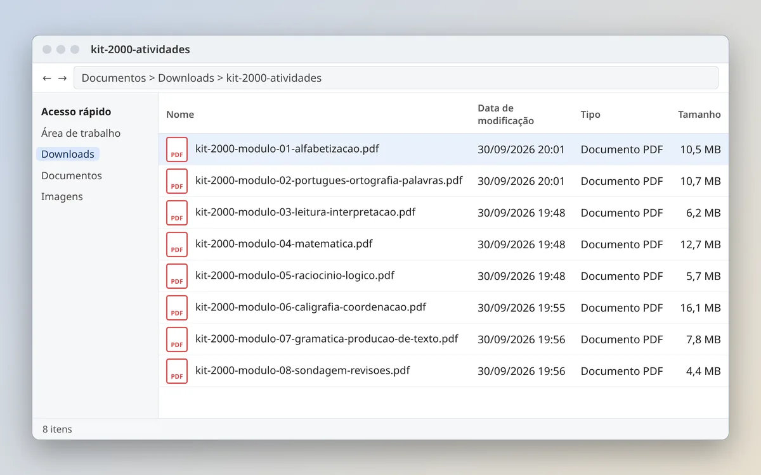This screenshot has width=761, height=475.
Task: Click the PDF icon for modulo-01-alfabetizacao
Action: tap(177, 149)
